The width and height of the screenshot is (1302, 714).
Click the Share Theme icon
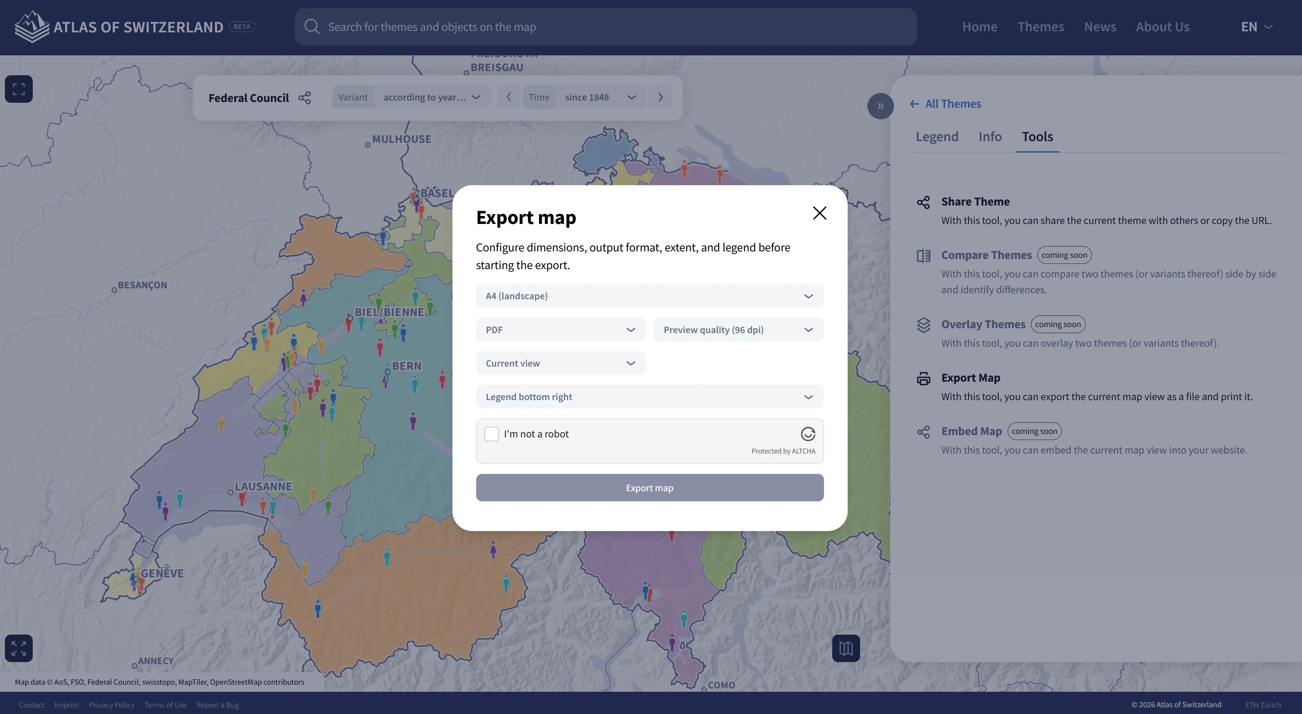pos(923,202)
